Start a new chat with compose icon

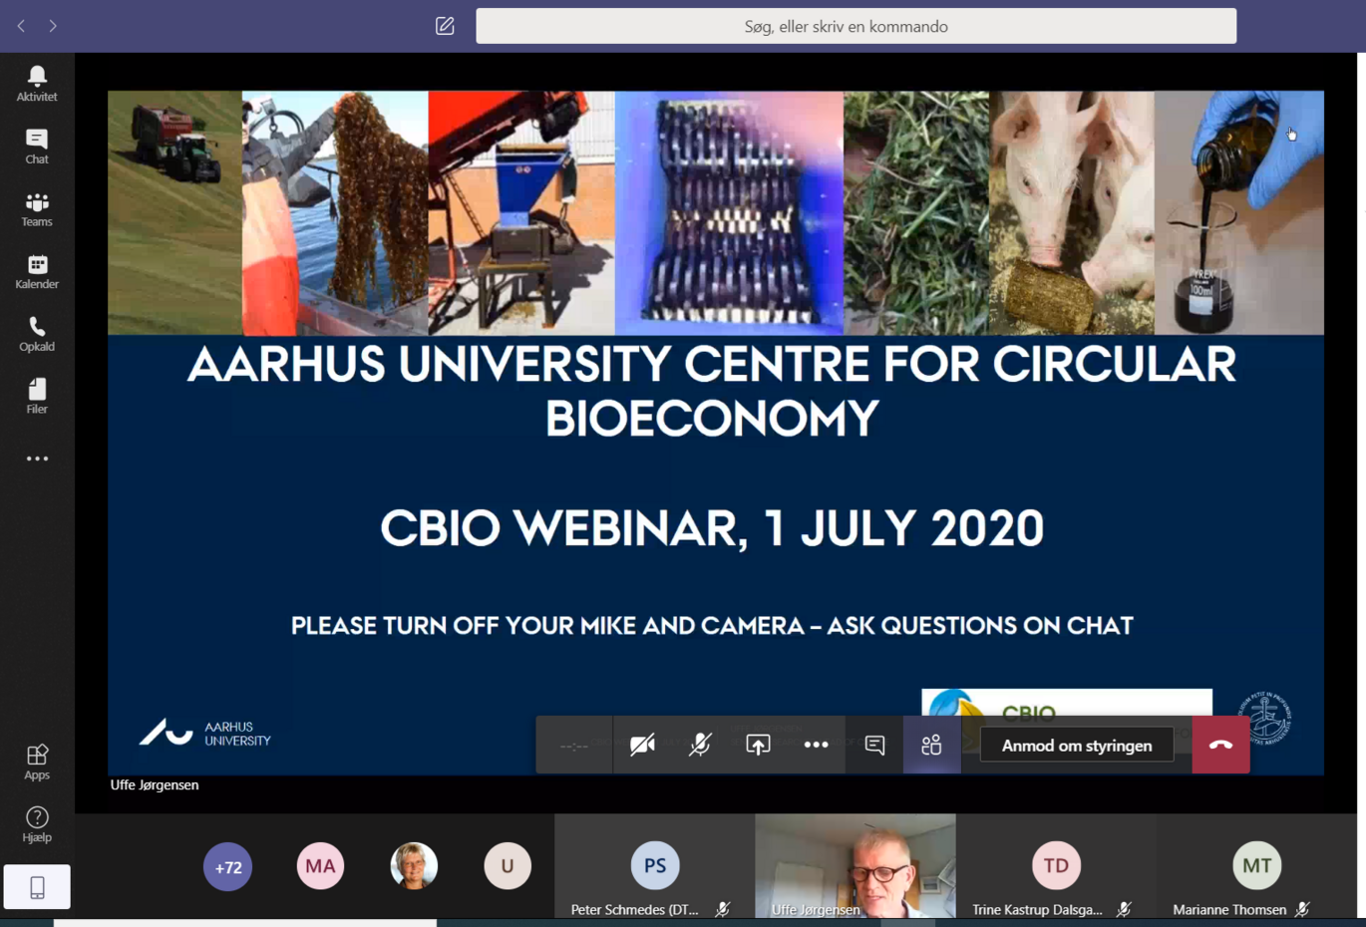click(x=445, y=26)
